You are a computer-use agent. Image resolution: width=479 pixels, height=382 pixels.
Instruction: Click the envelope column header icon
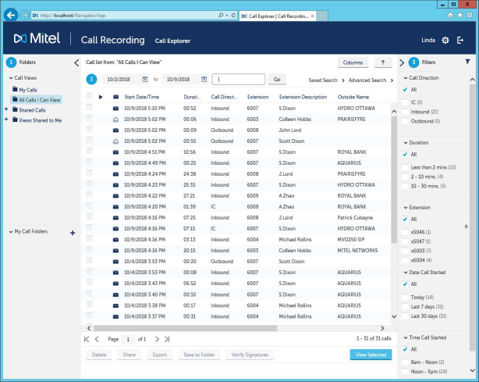click(x=115, y=97)
